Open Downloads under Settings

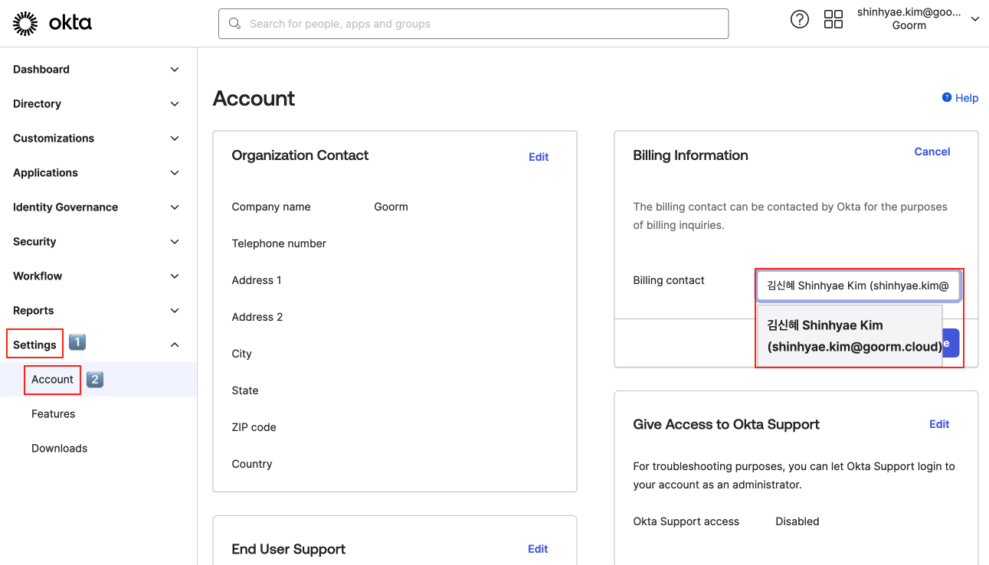tap(60, 449)
